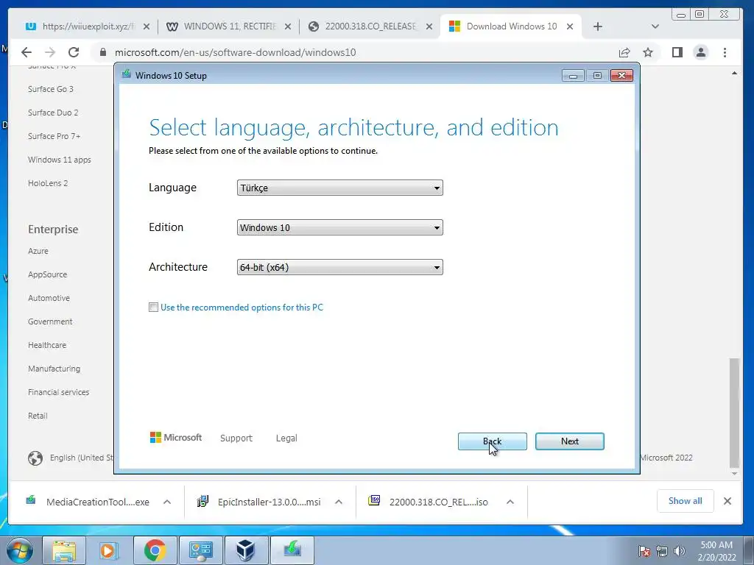Viewport: 754px width, 565px height.
Task: Open the Retail link
Action: (38, 416)
